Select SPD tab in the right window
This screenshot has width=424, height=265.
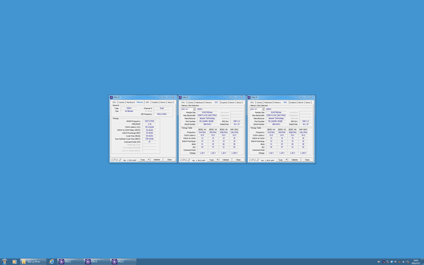point(285,103)
